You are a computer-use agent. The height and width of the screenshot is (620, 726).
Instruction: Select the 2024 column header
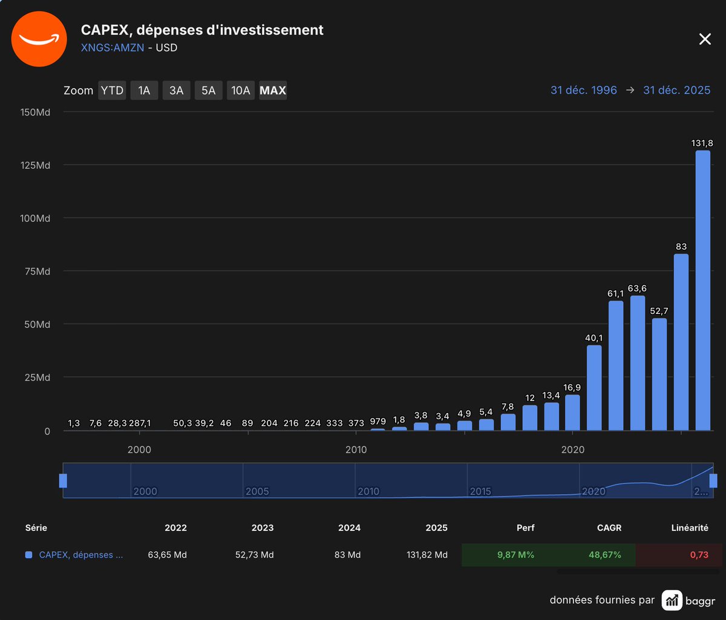point(350,527)
